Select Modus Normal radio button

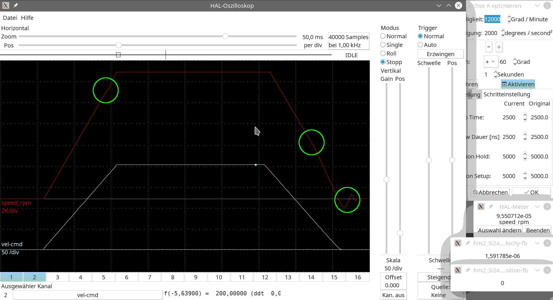[x=383, y=36]
